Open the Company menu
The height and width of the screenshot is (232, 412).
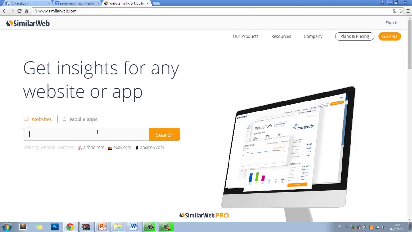point(313,36)
